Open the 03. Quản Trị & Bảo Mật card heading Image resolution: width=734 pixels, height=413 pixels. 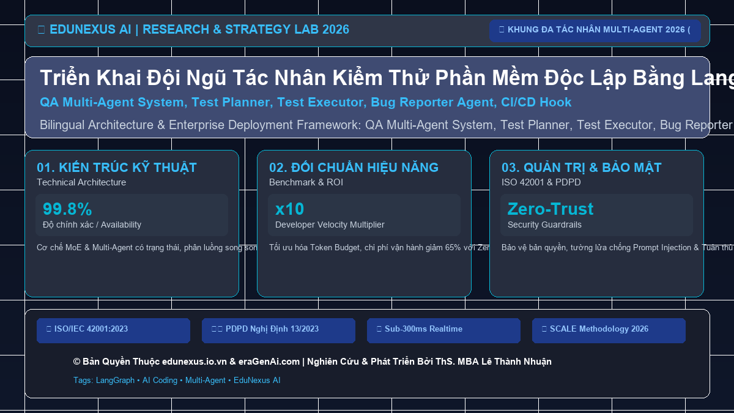point(582,168)
